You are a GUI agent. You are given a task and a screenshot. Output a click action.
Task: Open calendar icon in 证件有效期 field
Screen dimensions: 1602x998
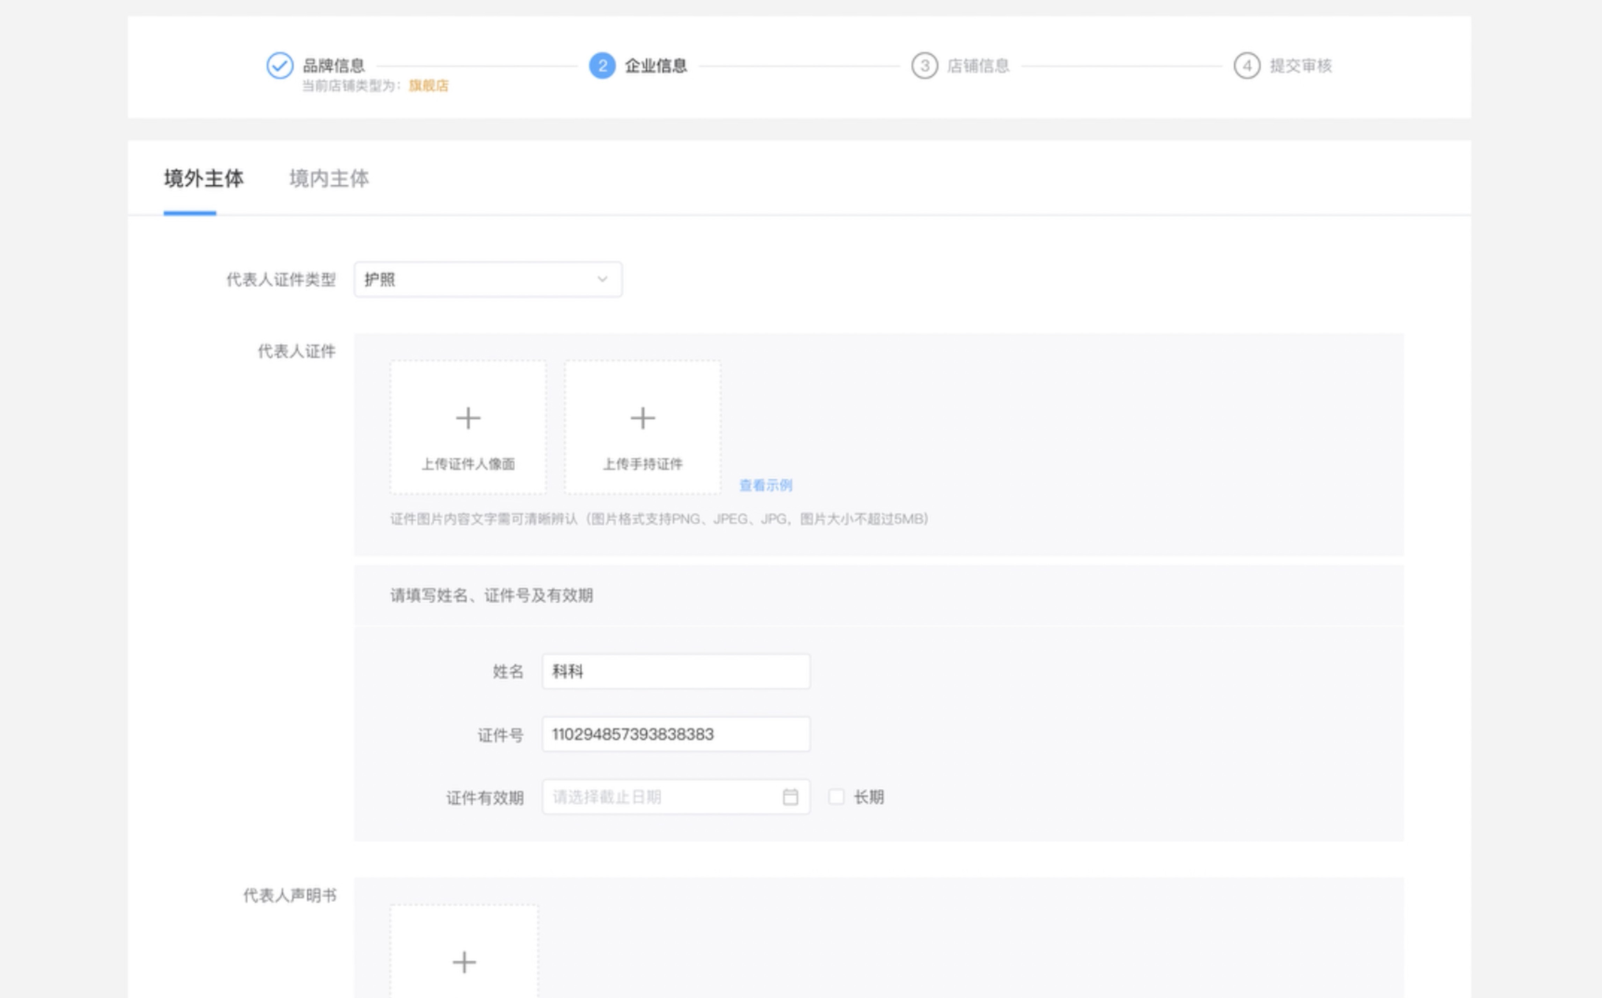pos(790,797)
